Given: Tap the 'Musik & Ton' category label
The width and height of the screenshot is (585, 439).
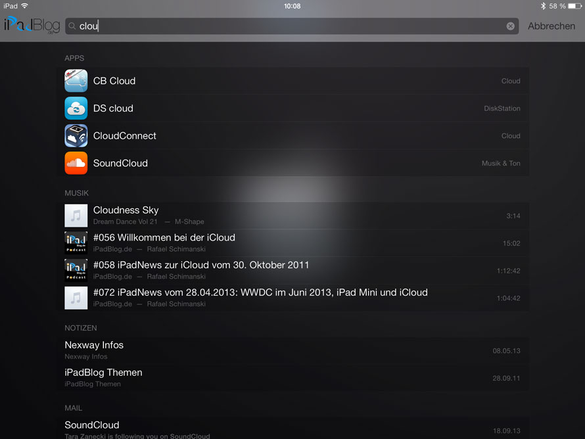Looking at the screenshot, I should coord(501,164).
